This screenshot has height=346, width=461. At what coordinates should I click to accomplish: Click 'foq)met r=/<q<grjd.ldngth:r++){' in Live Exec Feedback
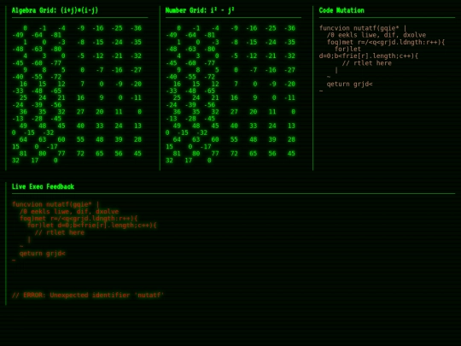pos(79,219)
